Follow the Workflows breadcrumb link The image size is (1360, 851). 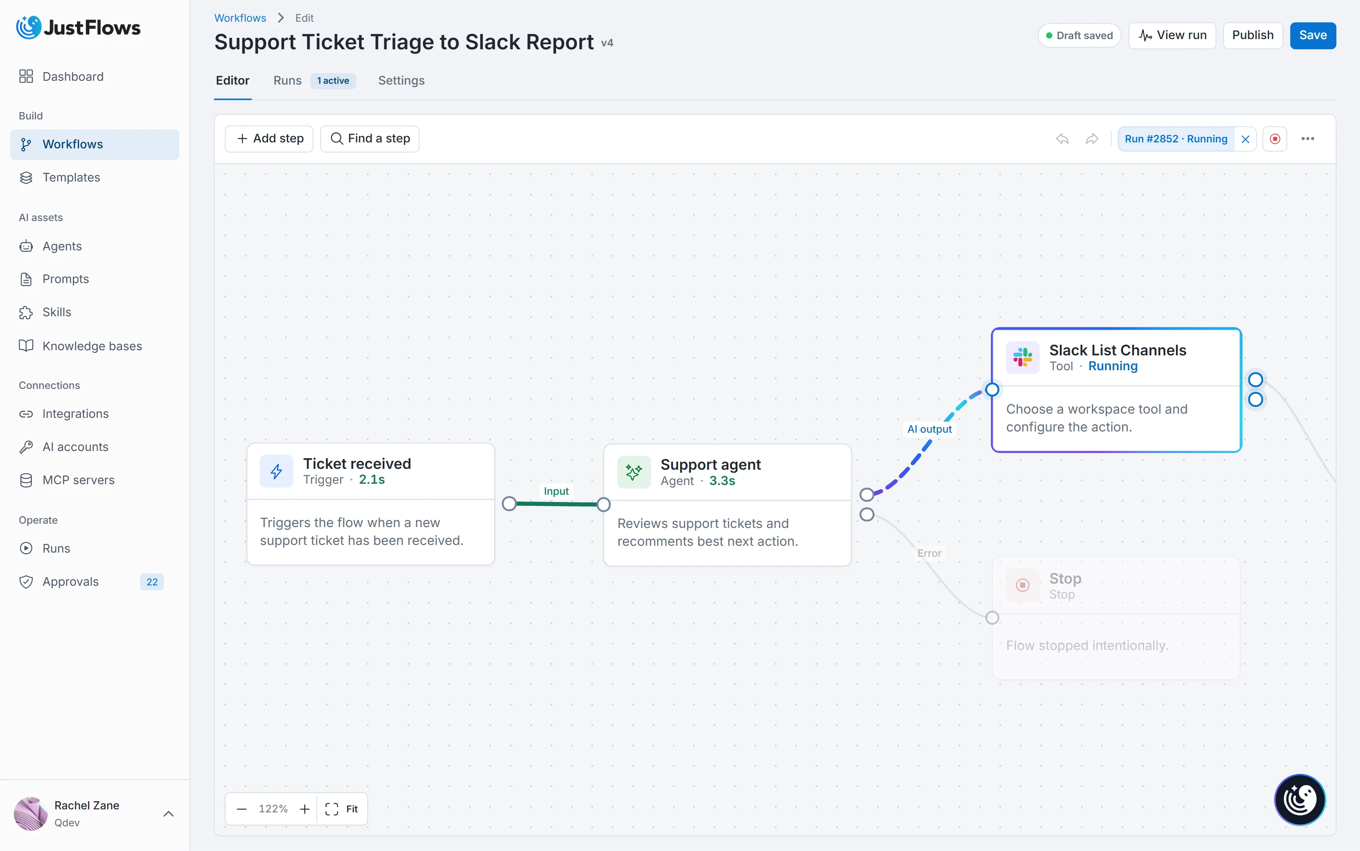click(x=240, y=18)
